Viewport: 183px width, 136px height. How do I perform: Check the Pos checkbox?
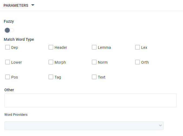8,77
